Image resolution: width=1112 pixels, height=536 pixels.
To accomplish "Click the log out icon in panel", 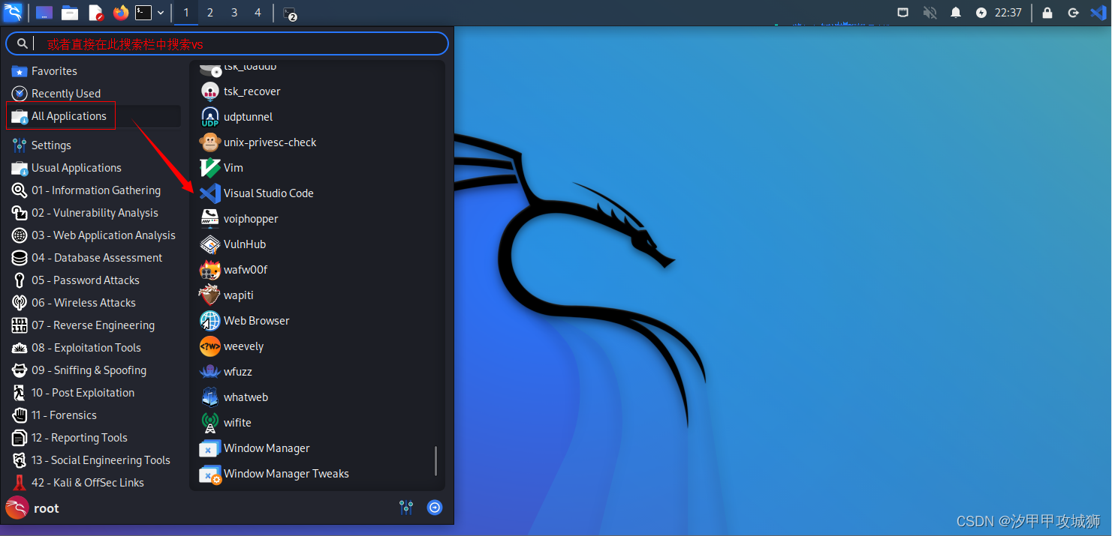I will [x=1073, y=13].
